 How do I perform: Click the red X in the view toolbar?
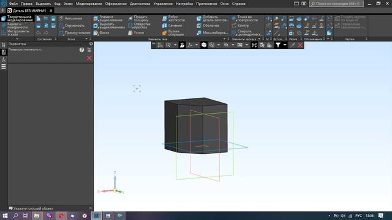(300, 45)
